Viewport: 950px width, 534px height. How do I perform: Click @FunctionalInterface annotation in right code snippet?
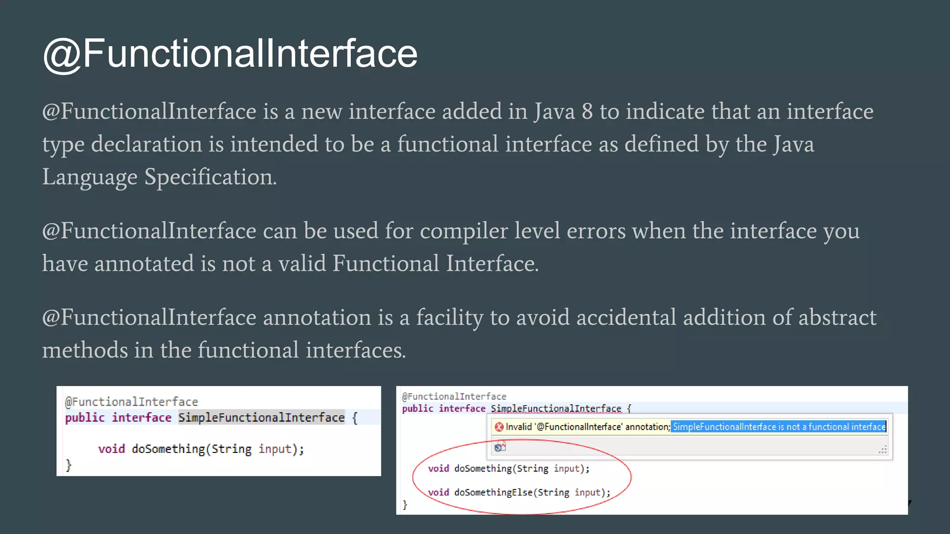point(454,396)
